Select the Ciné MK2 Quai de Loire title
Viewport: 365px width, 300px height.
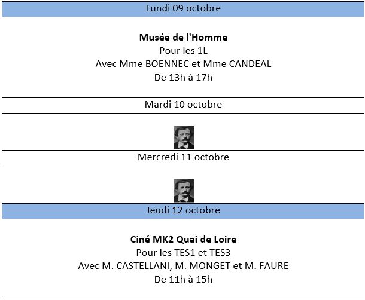[183, 240]
